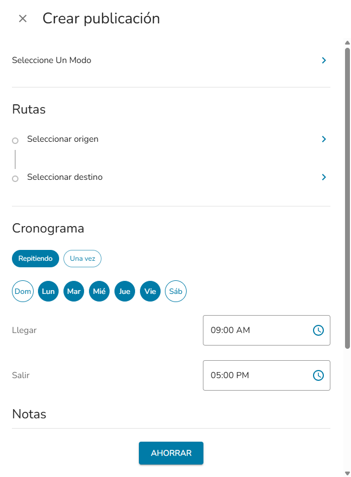The width and height of the screenshot is (351, 477).
Task: Switch schedule to Una vez
Action: [x=82, y=259]
